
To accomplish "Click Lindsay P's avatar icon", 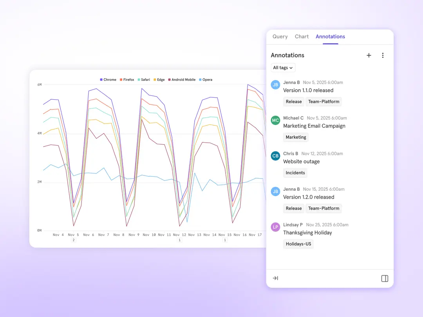I will coord(275,227).
